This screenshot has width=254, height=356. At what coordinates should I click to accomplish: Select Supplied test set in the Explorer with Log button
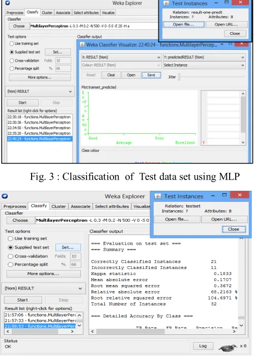11,247
